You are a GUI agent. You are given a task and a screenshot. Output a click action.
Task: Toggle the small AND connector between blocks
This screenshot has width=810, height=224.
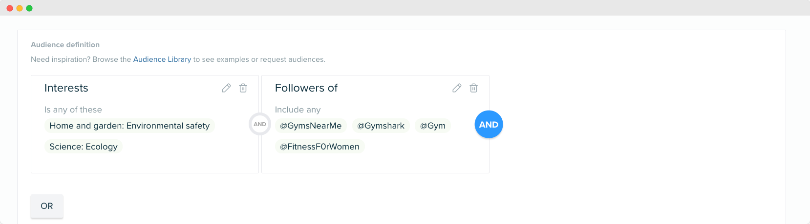(260, 124)
